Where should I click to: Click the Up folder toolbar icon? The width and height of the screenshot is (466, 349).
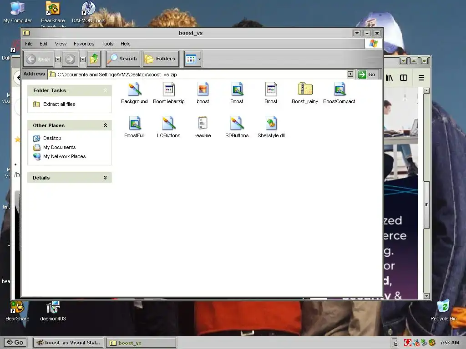pos(94,59)
